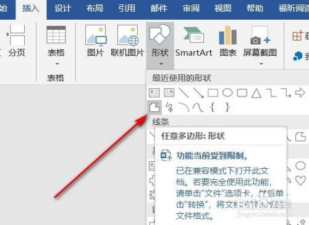Insert the left brace shape
This screenshot has height=225, width=309.
click(x=213, y=108)
